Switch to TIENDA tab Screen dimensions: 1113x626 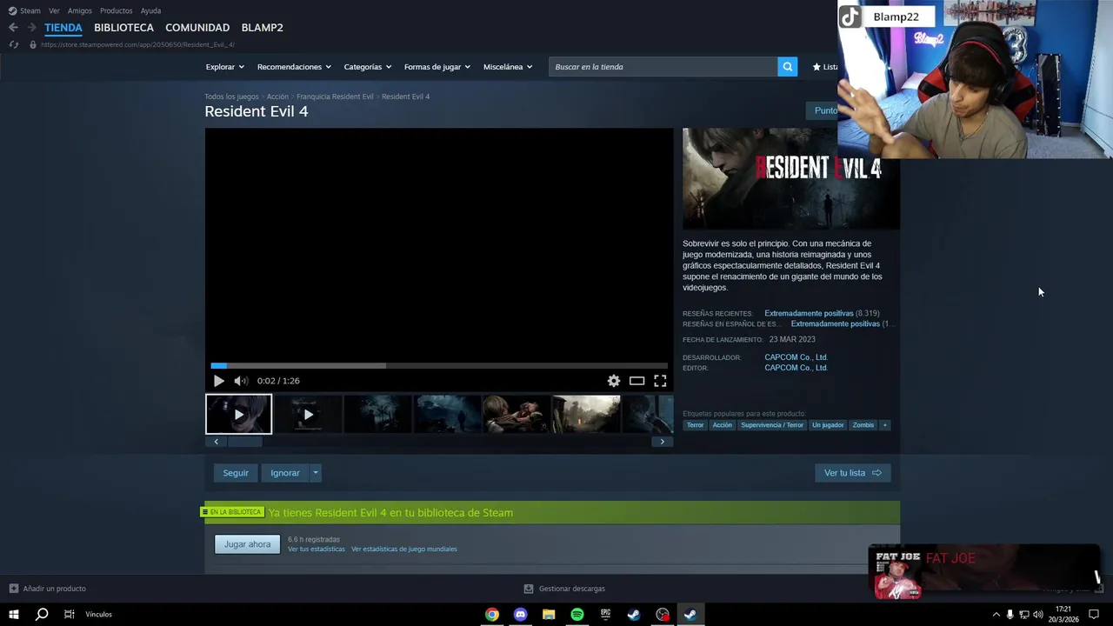click(x=63, y=28)
